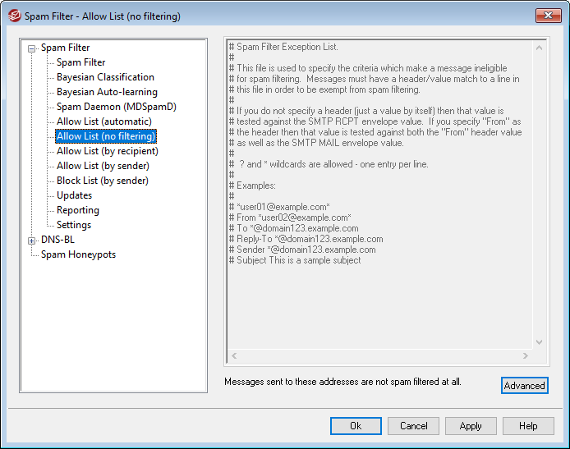Select Block List (by sender)

102,181
